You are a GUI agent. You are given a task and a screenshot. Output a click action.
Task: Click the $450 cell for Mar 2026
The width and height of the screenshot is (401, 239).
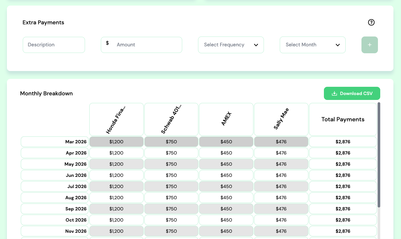click(x=226, y=142)
